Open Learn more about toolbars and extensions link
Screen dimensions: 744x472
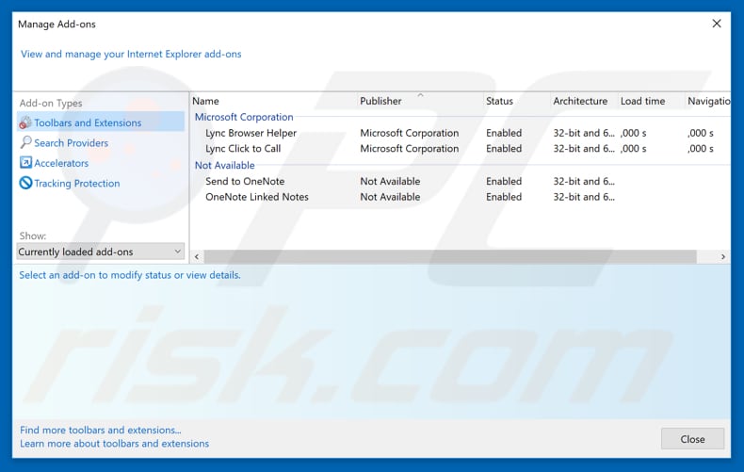click(114, 444)
